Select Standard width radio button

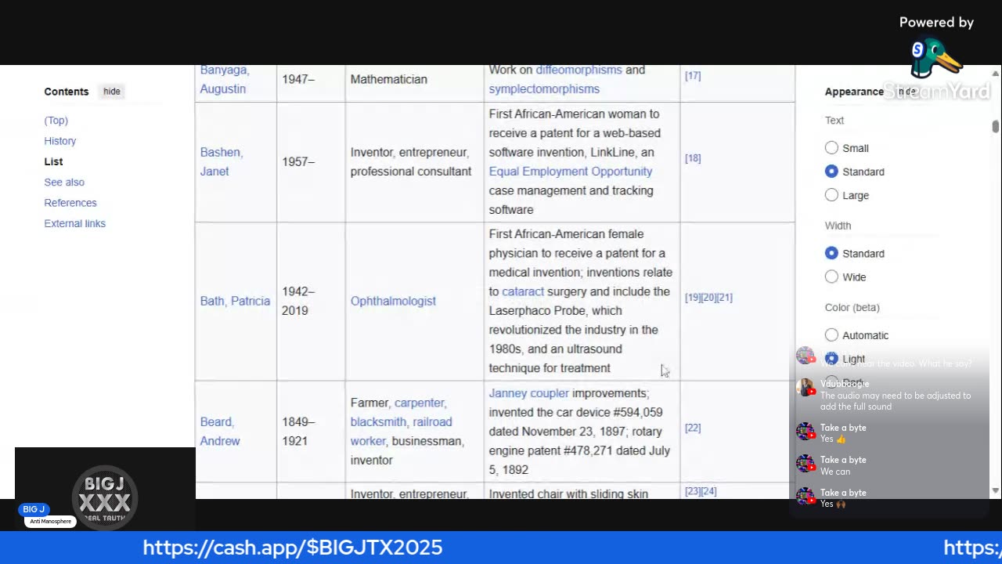831,253
